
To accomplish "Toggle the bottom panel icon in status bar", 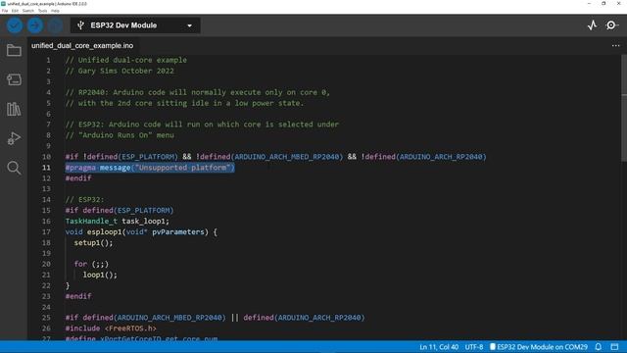I will point(614,347).
